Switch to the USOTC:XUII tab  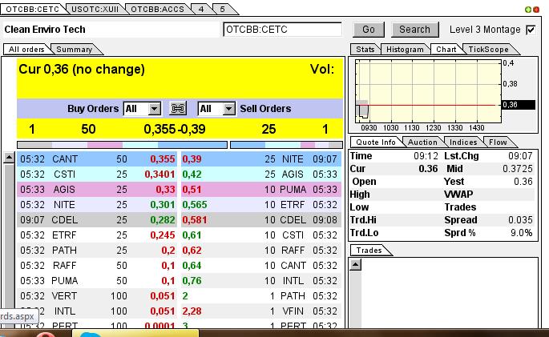tap(95, 9)
